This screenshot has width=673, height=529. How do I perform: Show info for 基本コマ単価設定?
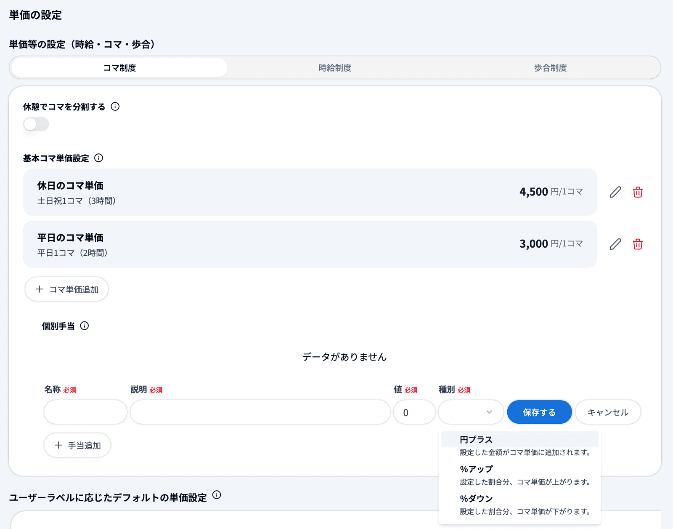pyautogui.click(x=98, y=158)
